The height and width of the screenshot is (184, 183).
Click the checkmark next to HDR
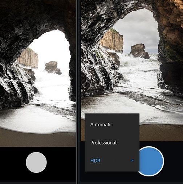(132, 160)
